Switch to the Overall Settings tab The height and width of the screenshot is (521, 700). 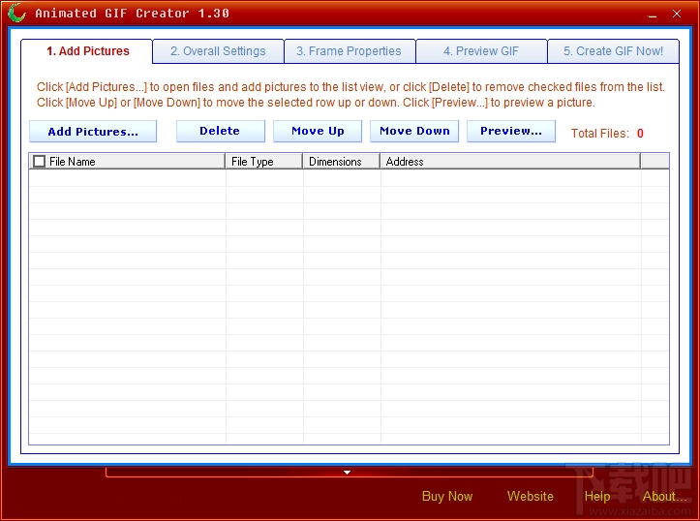tap(218, 51)
